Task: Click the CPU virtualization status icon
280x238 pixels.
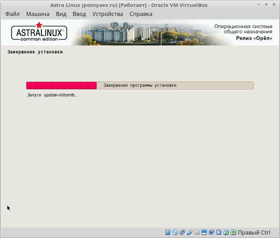Action: [x=219, y=232]
